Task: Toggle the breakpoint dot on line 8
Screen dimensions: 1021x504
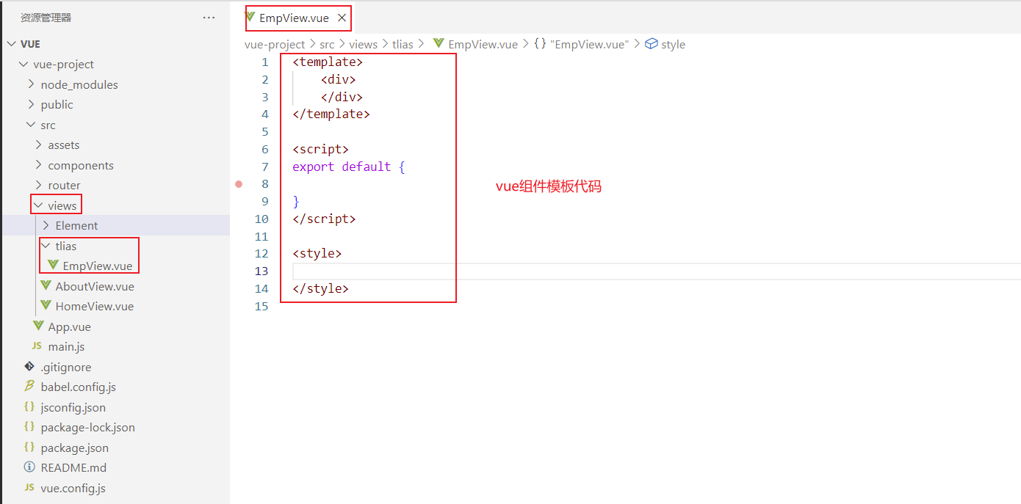Action: [x=239, y=184]
